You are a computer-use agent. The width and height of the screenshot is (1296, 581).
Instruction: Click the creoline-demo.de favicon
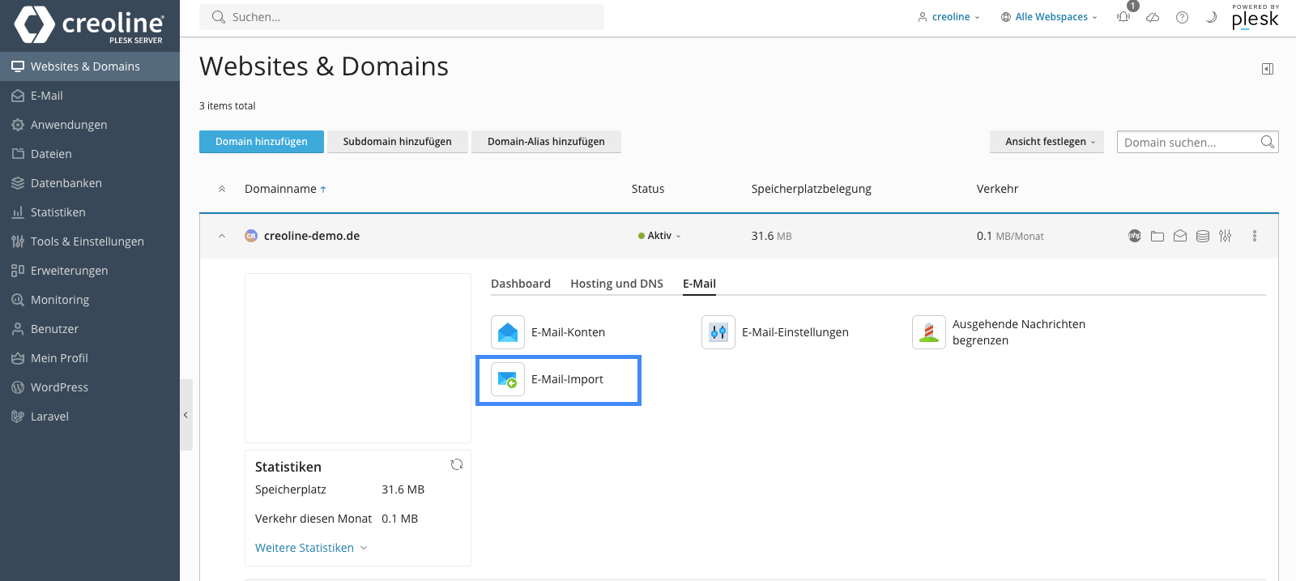coord(251,236)
